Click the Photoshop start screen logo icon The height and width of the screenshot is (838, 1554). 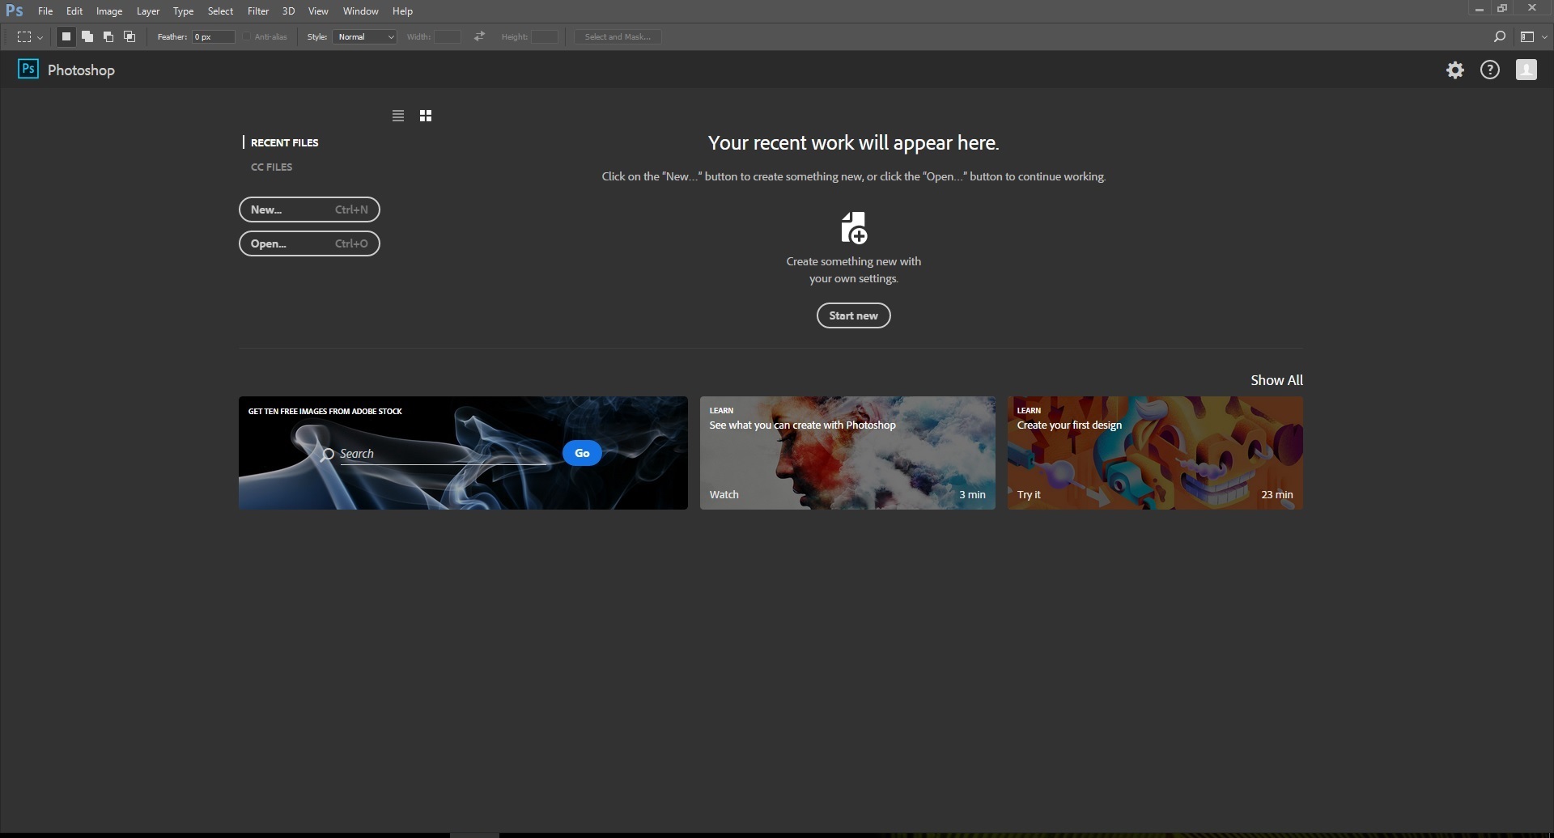(x=28, y=70)
